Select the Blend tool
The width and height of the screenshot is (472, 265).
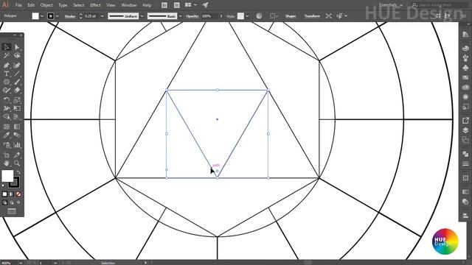coord(17,135)
